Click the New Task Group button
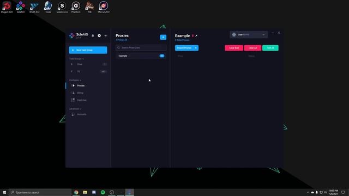This screenshot has height=196, width=349. pyautogui.click(x=88, y=50)
